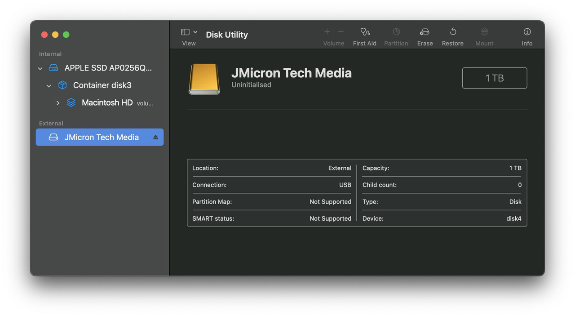Click the Location: label
This screenshot has height=316, width=575.
[205, 168]
